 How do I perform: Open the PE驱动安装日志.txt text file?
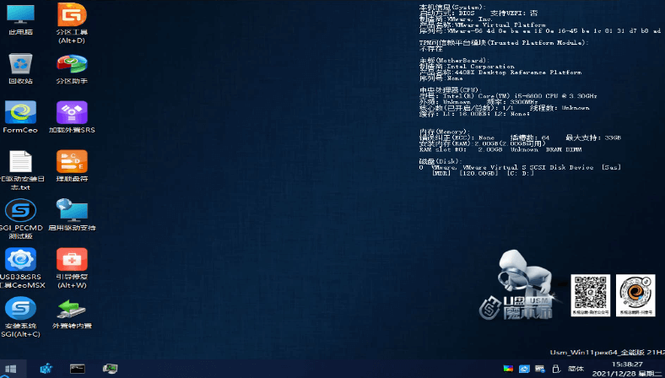click(20, 170)
